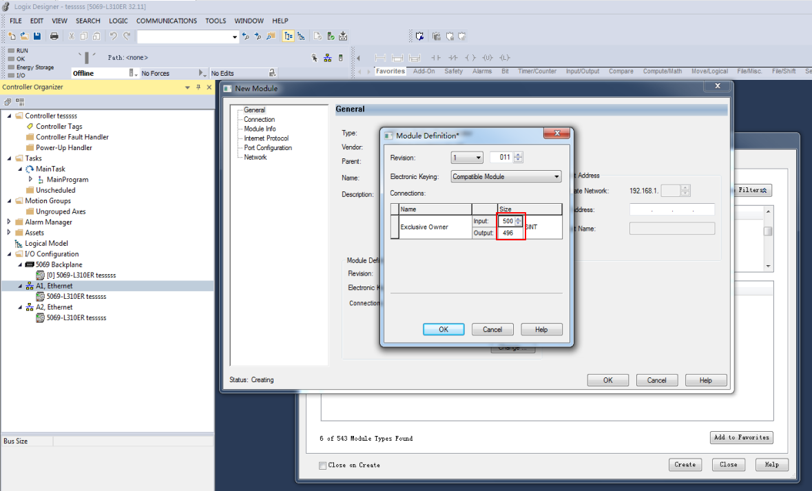Image resolution: width=812 pixels, height=491 pixels.
Task: Click the Undo icon
Action: 113,36
